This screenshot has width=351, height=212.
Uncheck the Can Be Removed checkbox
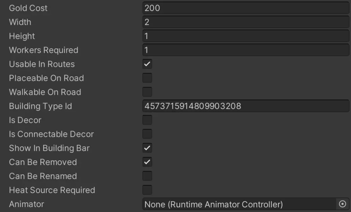click(147, 162)
